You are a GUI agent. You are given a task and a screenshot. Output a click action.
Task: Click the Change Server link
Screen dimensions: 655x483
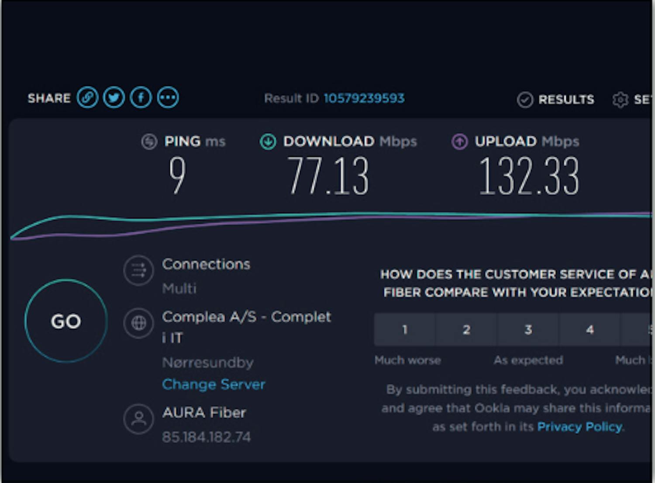coord(214,384)
